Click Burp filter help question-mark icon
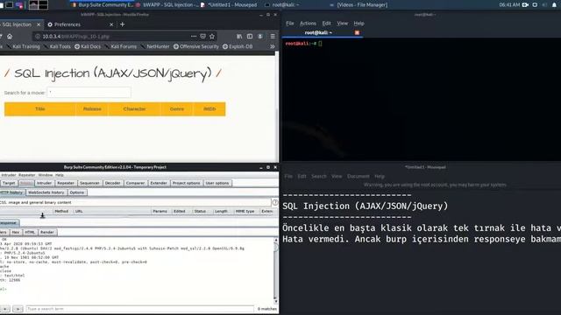The width and height of the screenshot is (561, 315). [x=274, y=202]
